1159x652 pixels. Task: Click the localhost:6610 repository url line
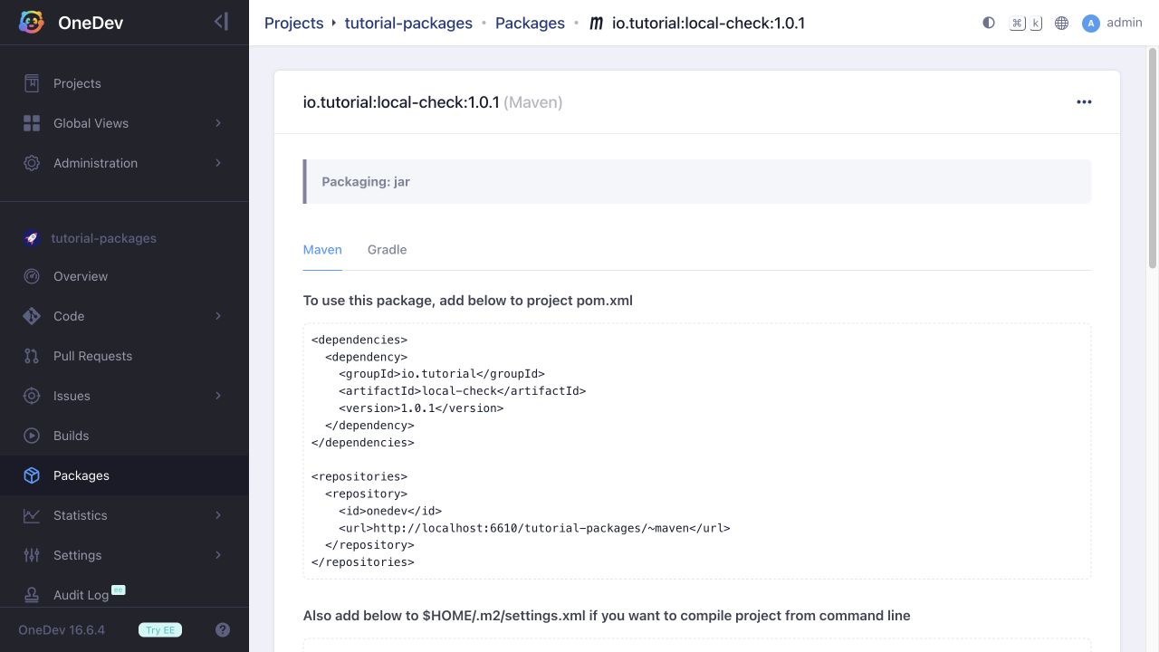tap(534, 528)
